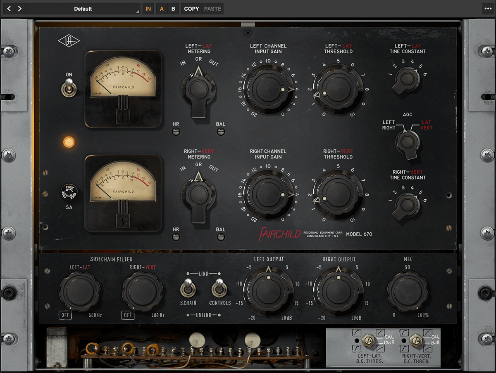Toggle the Right-Vert HR screw switch
The width and height of the screenshot is (496, 373).
[x=176, y=237]
